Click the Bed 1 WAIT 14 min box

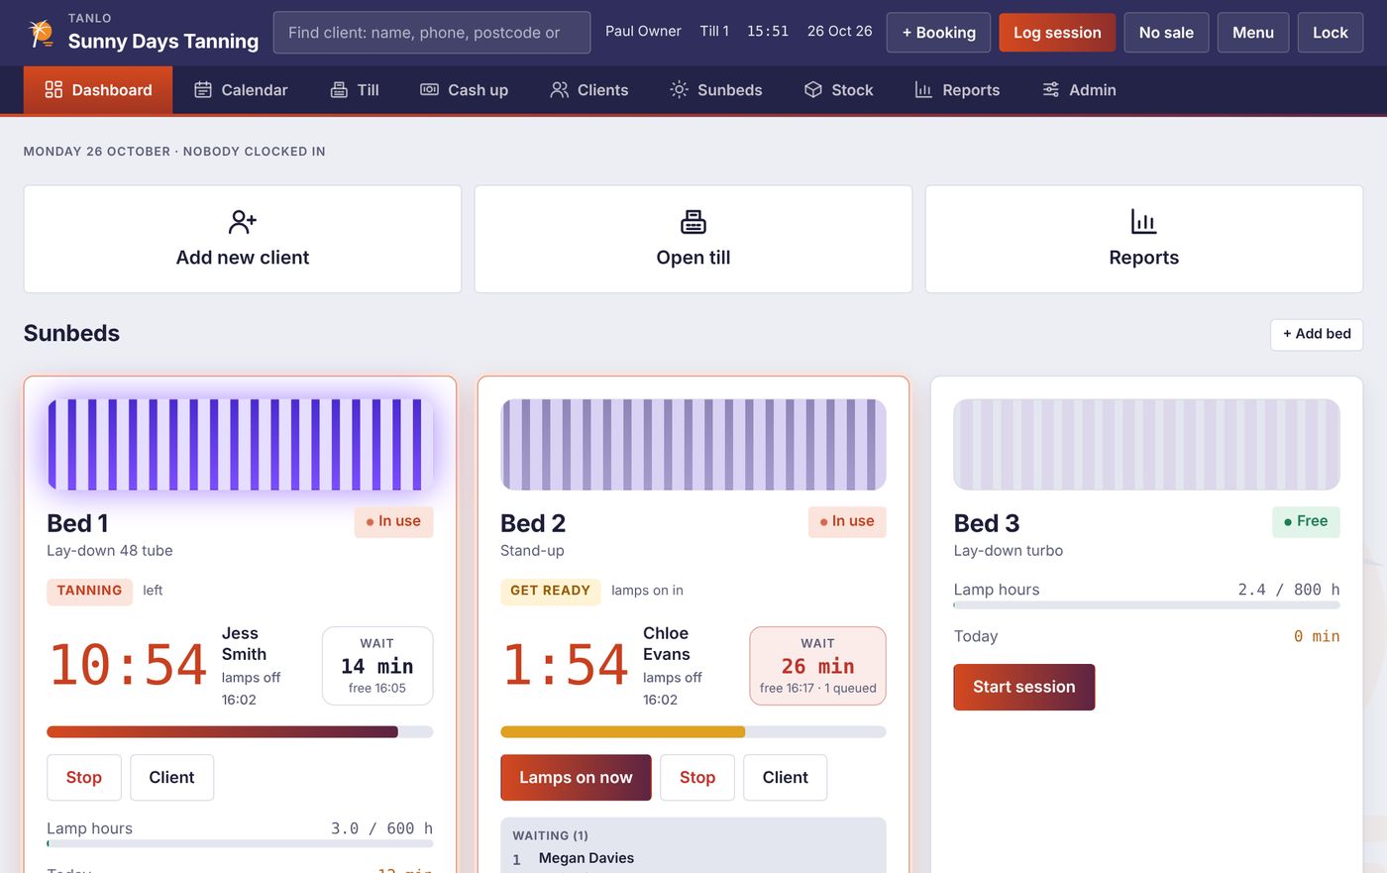pyautogui.click(x=377, y=666)
